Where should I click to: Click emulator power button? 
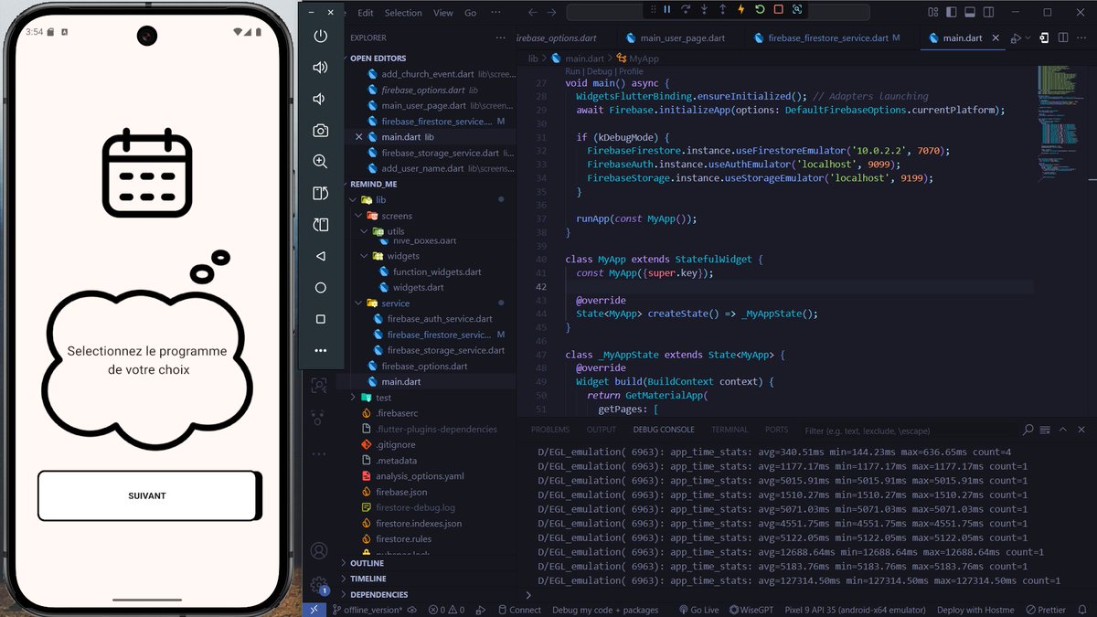coord(320,36)
